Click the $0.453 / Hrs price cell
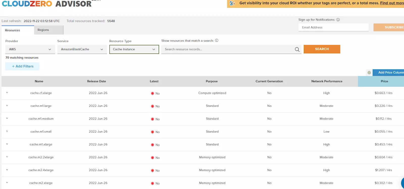Screen dimensions: 404x189 pos(384,144)
